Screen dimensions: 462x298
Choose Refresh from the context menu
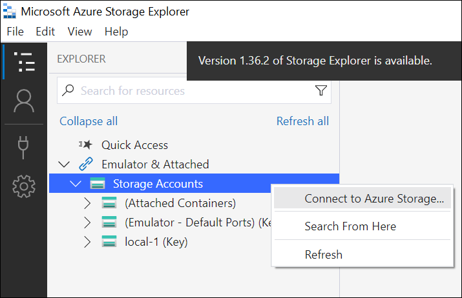pos(323,254)
